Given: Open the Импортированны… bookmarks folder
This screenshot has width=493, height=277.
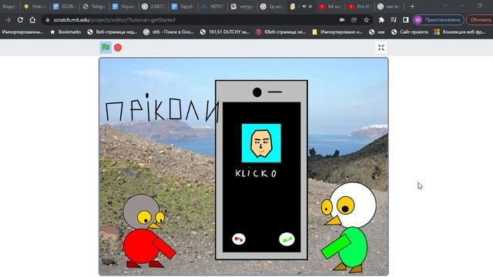Looking at the screenshot, I should point(22,32).
